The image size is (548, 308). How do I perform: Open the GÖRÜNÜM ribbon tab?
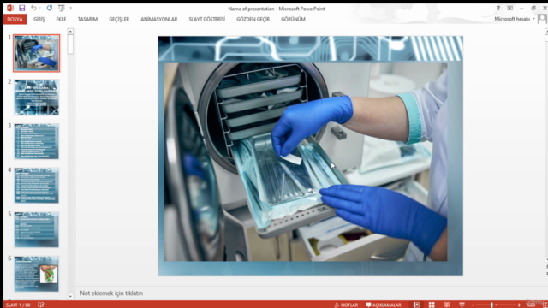pyautogui.click(x=293, y=19)
